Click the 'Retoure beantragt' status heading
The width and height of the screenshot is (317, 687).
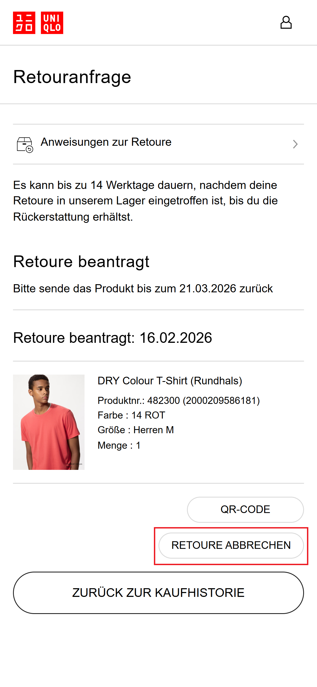(x=81, y=262)
